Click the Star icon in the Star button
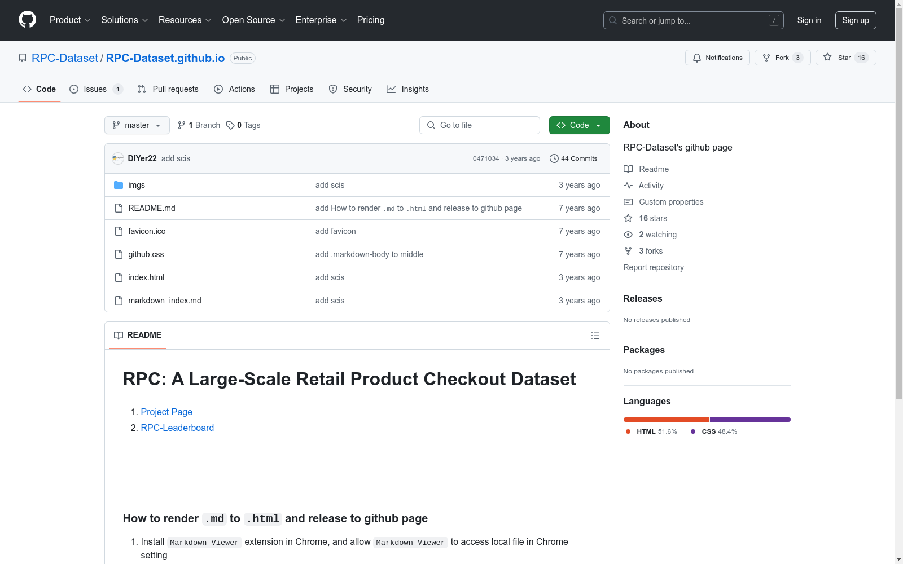 pos(827,57)
